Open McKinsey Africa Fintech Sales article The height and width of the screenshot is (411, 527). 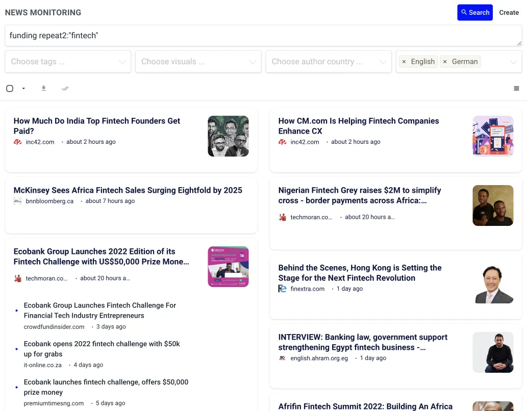pyautogui.click(x=128, y=190)
